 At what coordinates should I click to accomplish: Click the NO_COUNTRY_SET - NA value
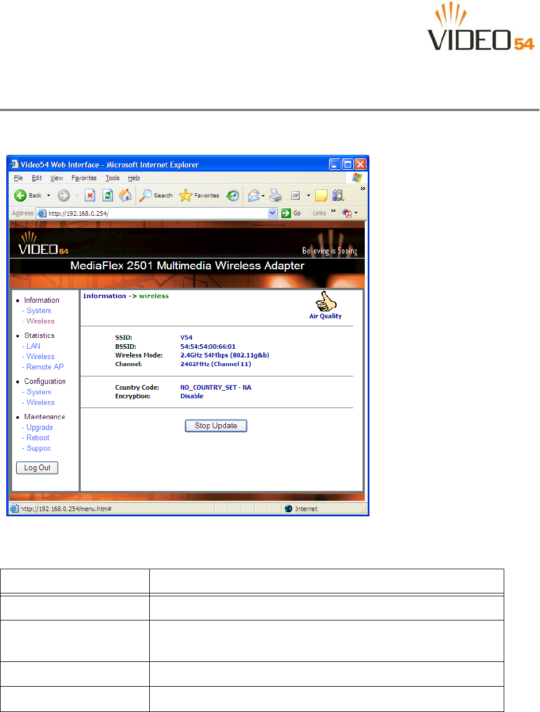(216, 387)
